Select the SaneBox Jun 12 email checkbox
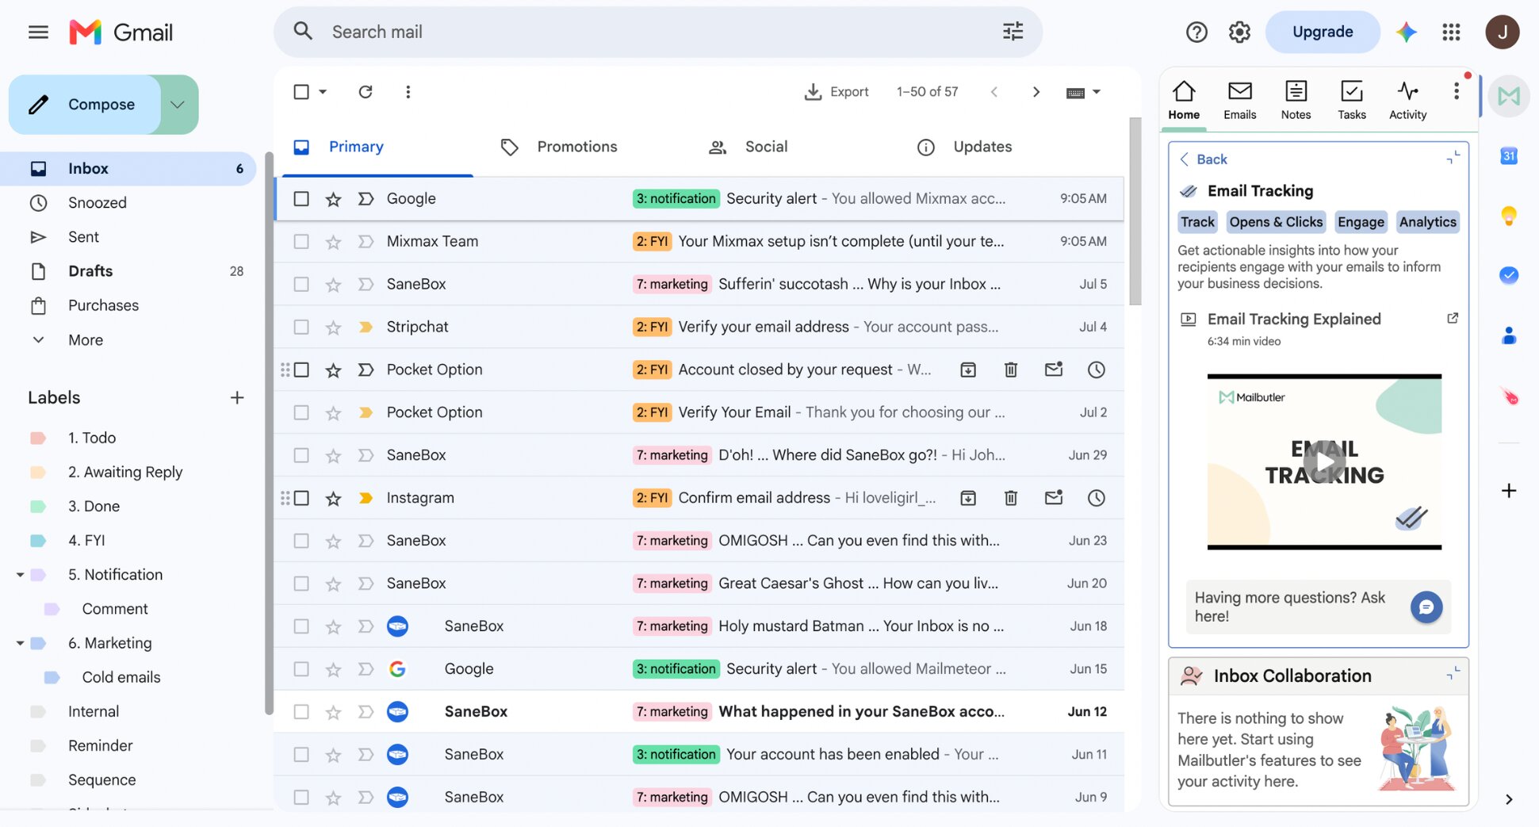The width and height of the screenshot is (1539, 827). [301, 712]
